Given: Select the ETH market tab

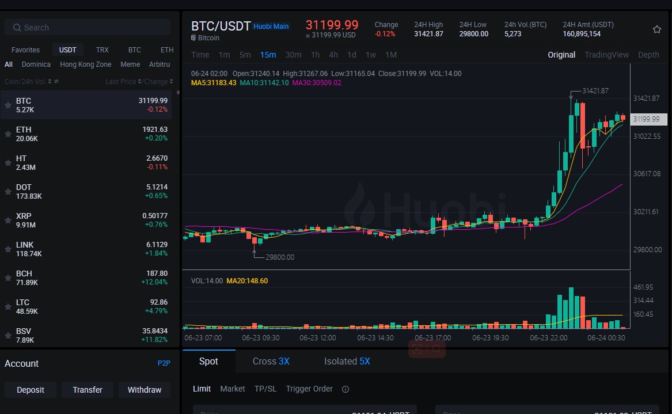Looking at the screenshot, I should pos(167,50).
